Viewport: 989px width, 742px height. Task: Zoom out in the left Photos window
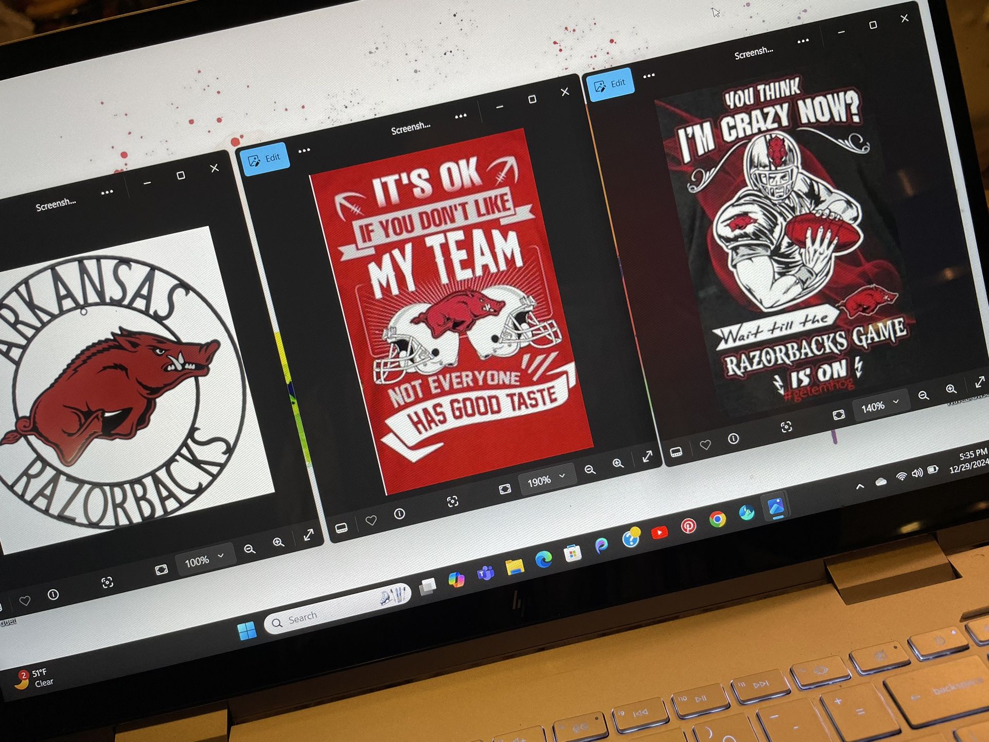coord(250,549)
